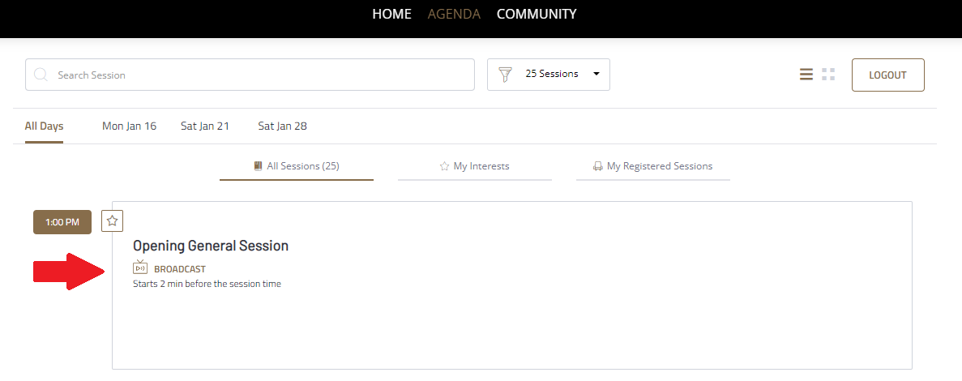
Task: Click the BROADCAST label
Action: (x=180, y=269)
